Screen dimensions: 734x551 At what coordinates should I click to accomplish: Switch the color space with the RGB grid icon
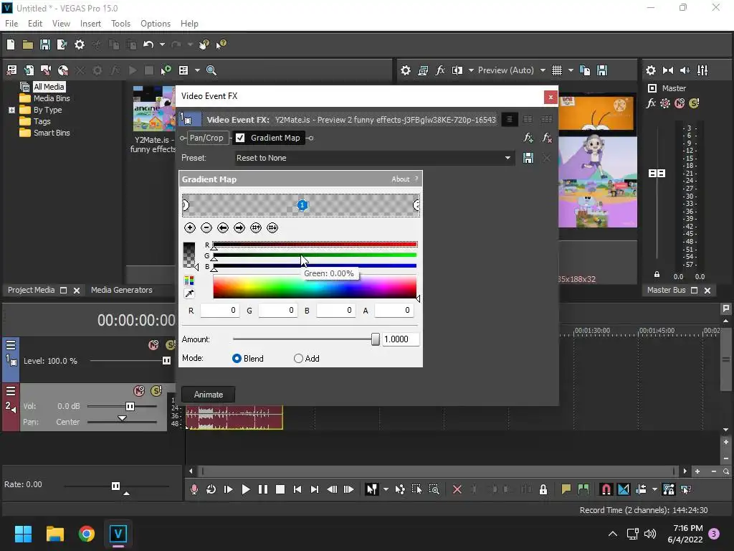point(189,281)
